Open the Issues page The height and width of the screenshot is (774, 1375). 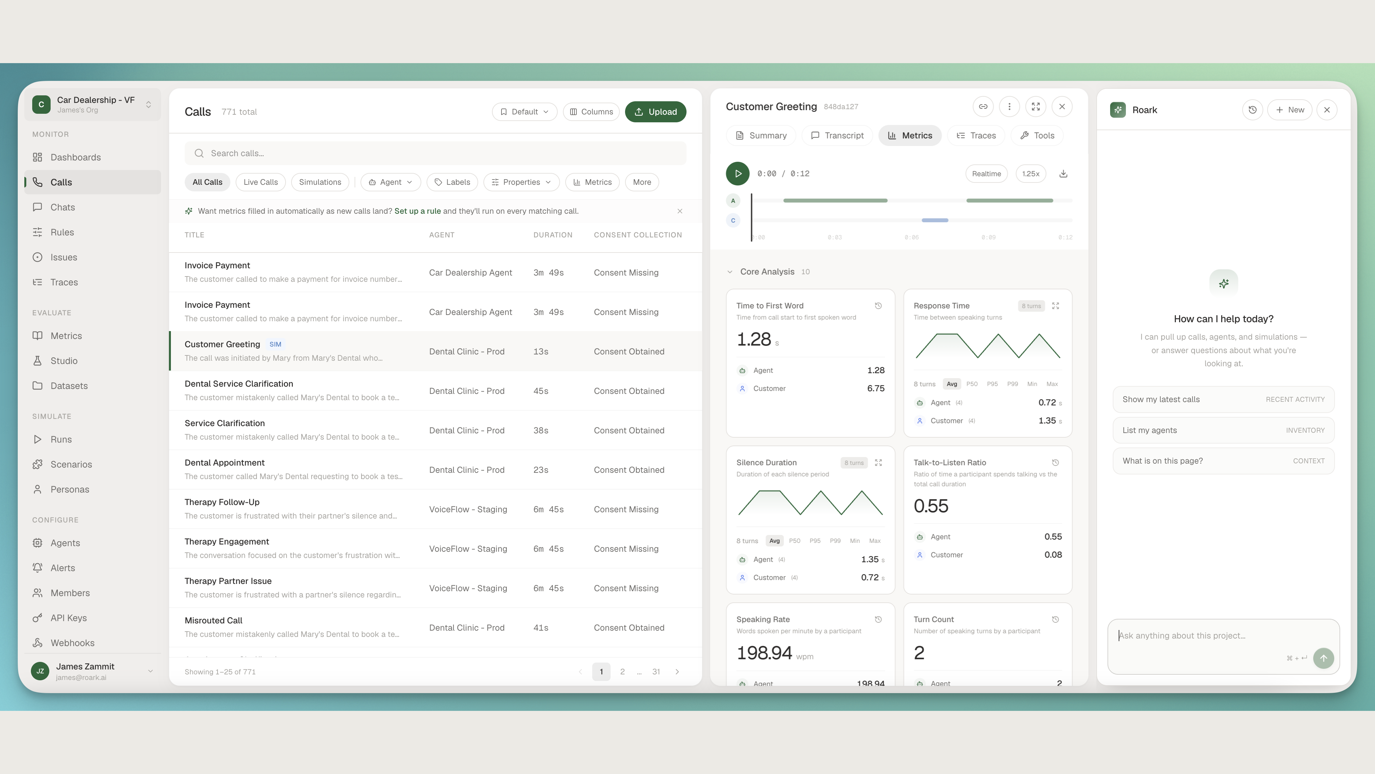tap(92, 257)
